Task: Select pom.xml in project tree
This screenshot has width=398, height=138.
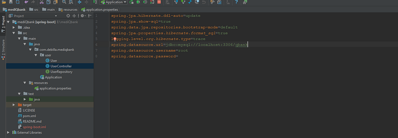Action: click(27, 116)
